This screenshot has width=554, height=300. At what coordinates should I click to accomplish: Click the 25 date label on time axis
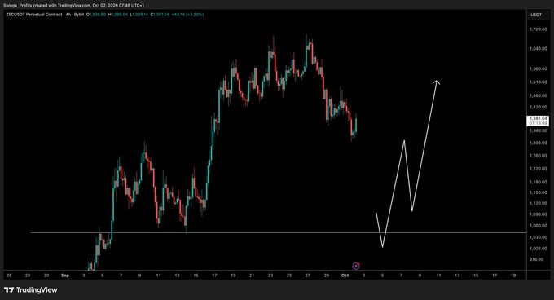[289, 276]
